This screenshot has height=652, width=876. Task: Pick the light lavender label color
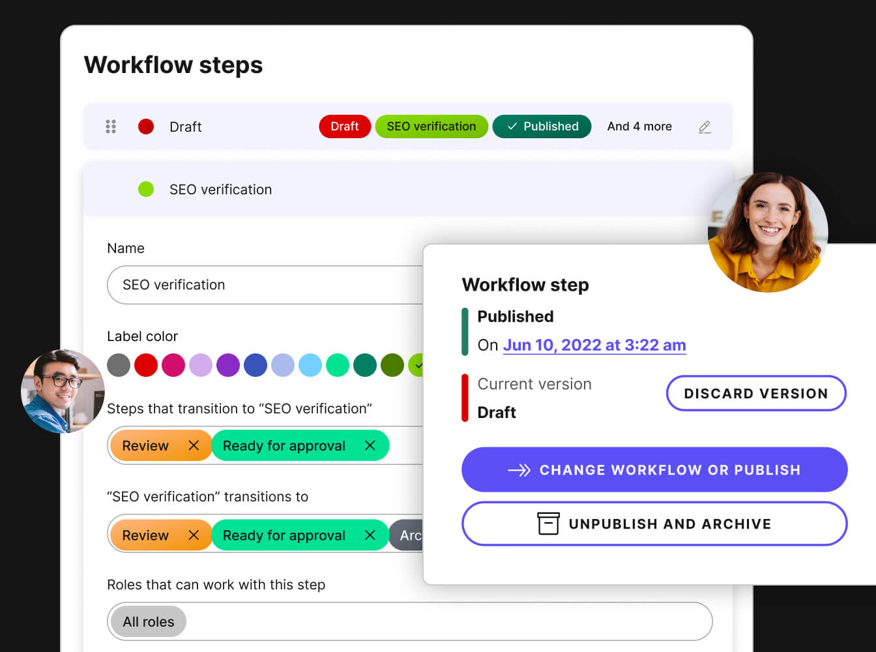pos(201,365)
